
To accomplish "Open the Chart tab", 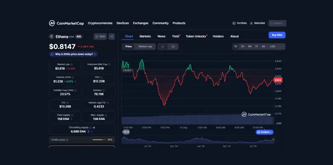I will coord(129,36).
